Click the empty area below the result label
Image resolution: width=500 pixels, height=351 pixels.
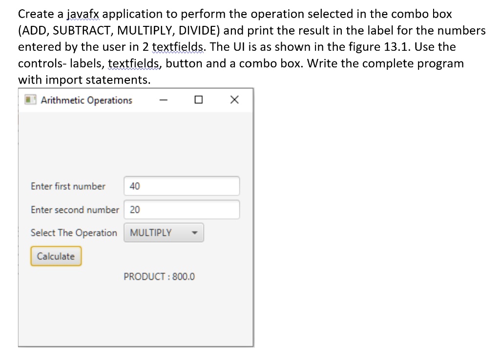pos(136,312)
